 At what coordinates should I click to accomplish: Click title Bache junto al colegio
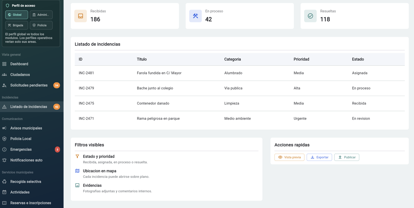[x=155, y=88]
